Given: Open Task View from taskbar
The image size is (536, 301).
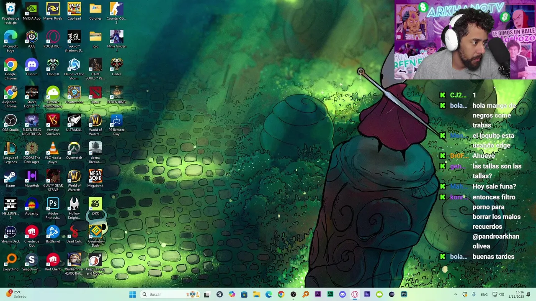Looking at the screenshot, I should point(206,294).
